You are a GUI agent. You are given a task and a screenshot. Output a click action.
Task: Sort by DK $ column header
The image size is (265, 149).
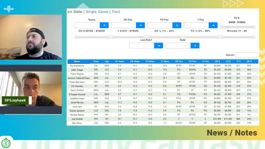click(x=217, y=62)
